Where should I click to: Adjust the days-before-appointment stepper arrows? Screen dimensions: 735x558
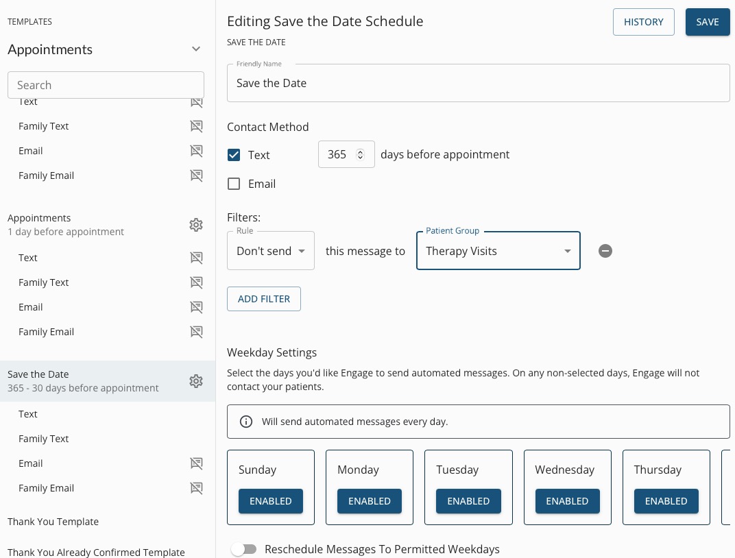click(361, 155)
